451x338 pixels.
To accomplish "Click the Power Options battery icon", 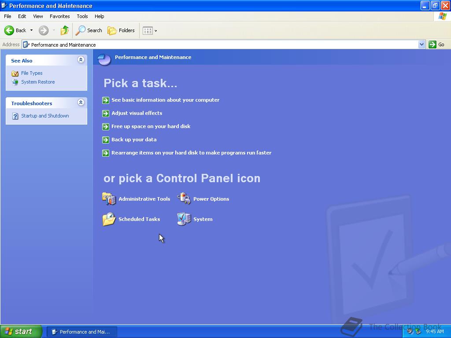I will tap(184, 198).
